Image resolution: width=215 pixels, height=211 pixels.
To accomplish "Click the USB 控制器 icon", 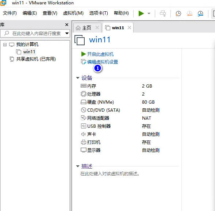I will [83, 126].
